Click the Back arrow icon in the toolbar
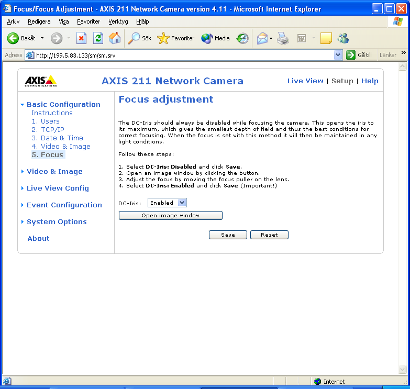410x389 pixels. pyautogui.click(x=13, y=38)
